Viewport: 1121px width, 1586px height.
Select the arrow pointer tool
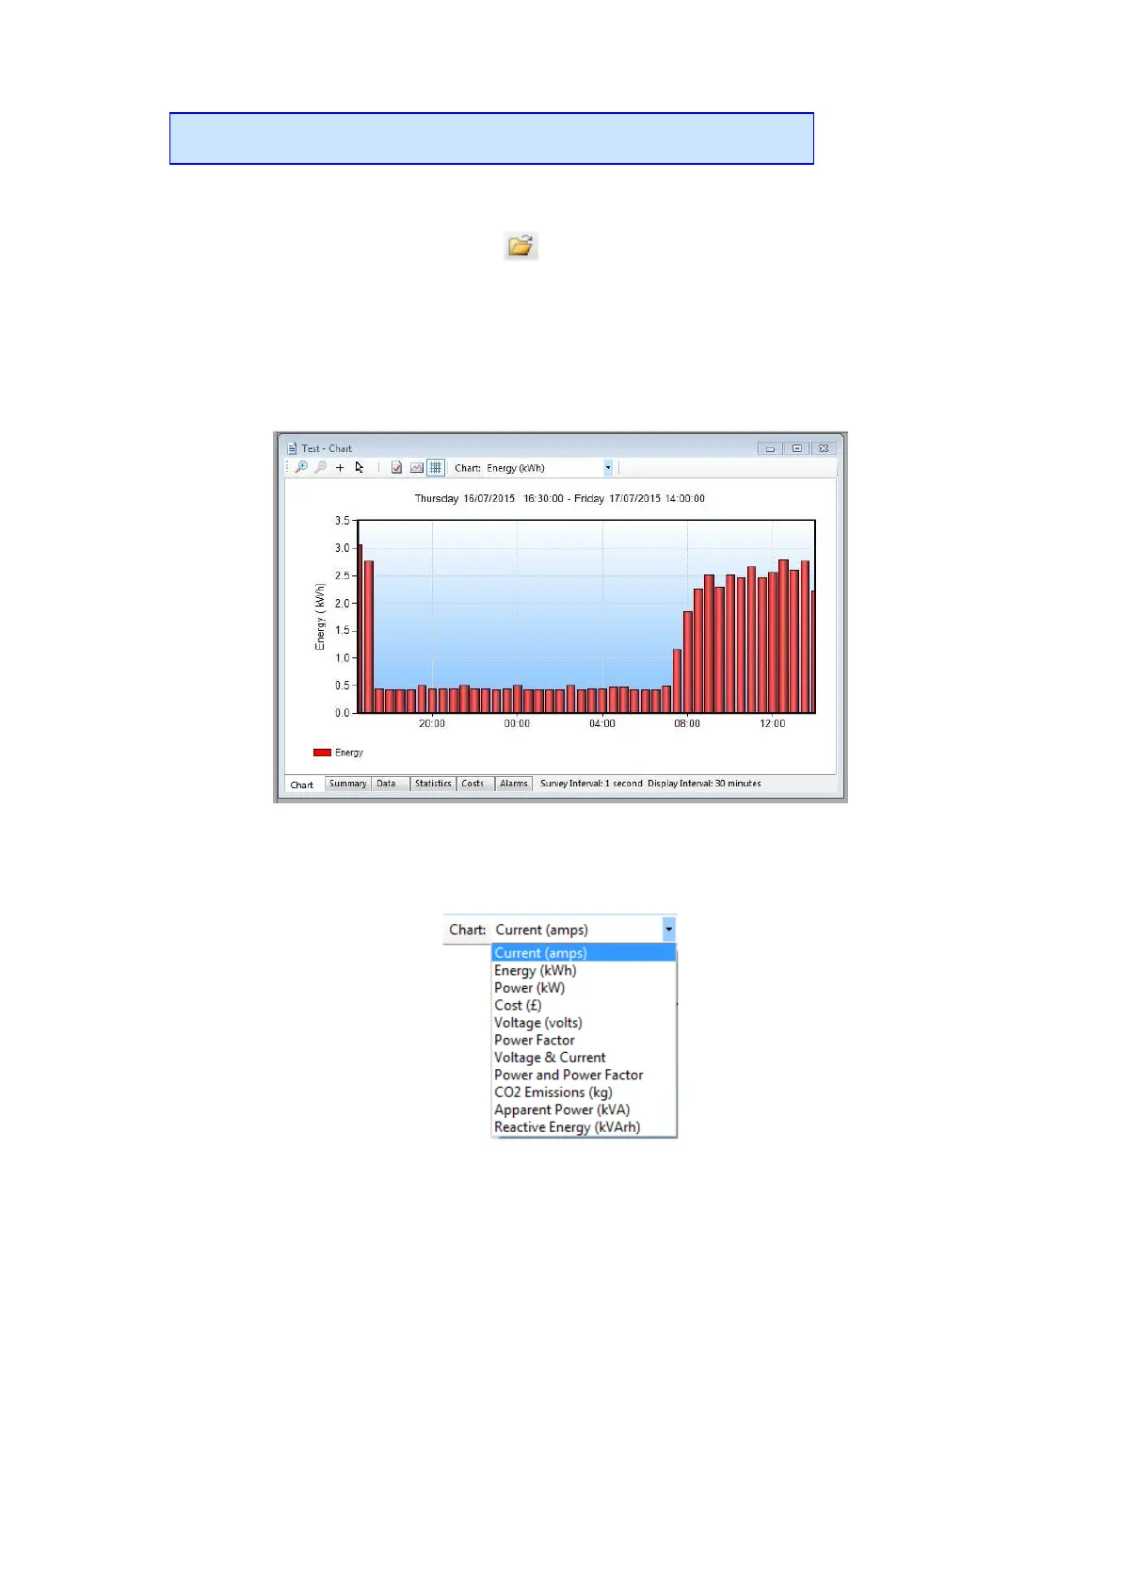point(360,467)
